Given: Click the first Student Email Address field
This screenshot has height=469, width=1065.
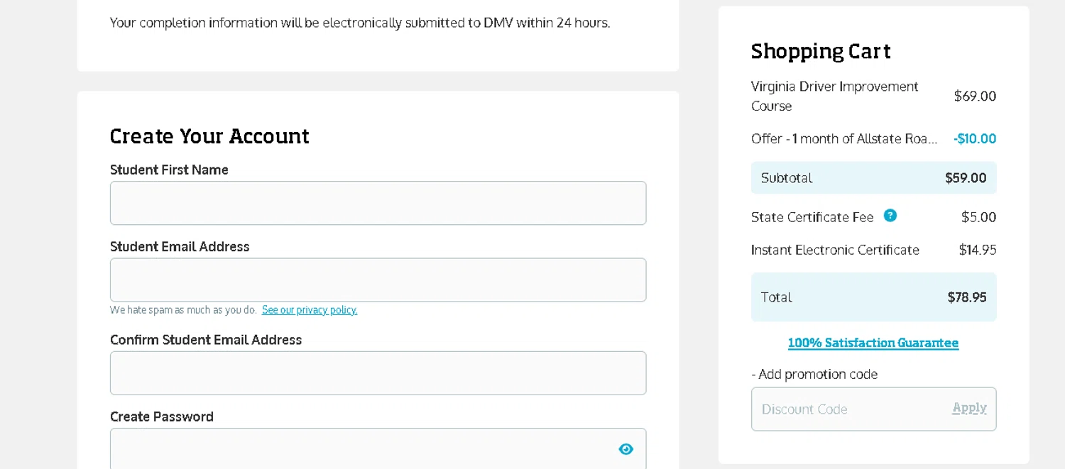Looking at the screenshot, I should pos(378,280).
